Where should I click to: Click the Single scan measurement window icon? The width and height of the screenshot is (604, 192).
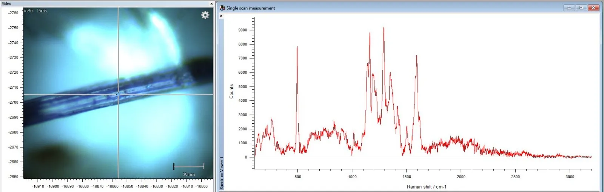pyautogui.click(x=222, y=8)
